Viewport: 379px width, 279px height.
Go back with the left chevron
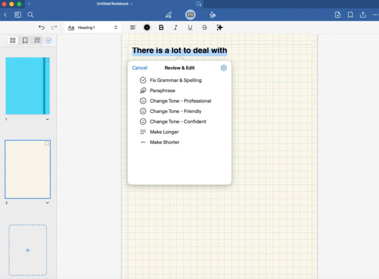pyautogui.click(x=5, y=15)
